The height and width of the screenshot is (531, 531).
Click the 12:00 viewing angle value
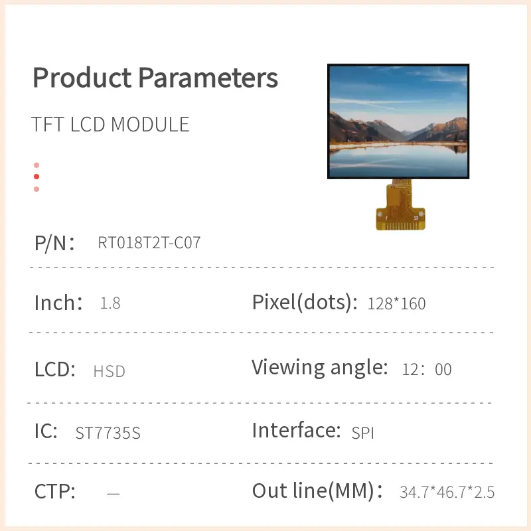tap(427, 370)
